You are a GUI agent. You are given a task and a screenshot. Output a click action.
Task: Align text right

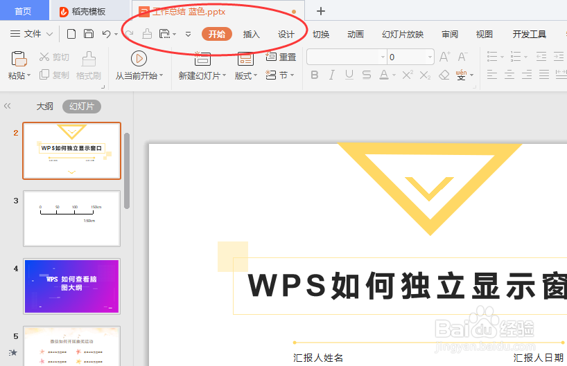(527, 75)
